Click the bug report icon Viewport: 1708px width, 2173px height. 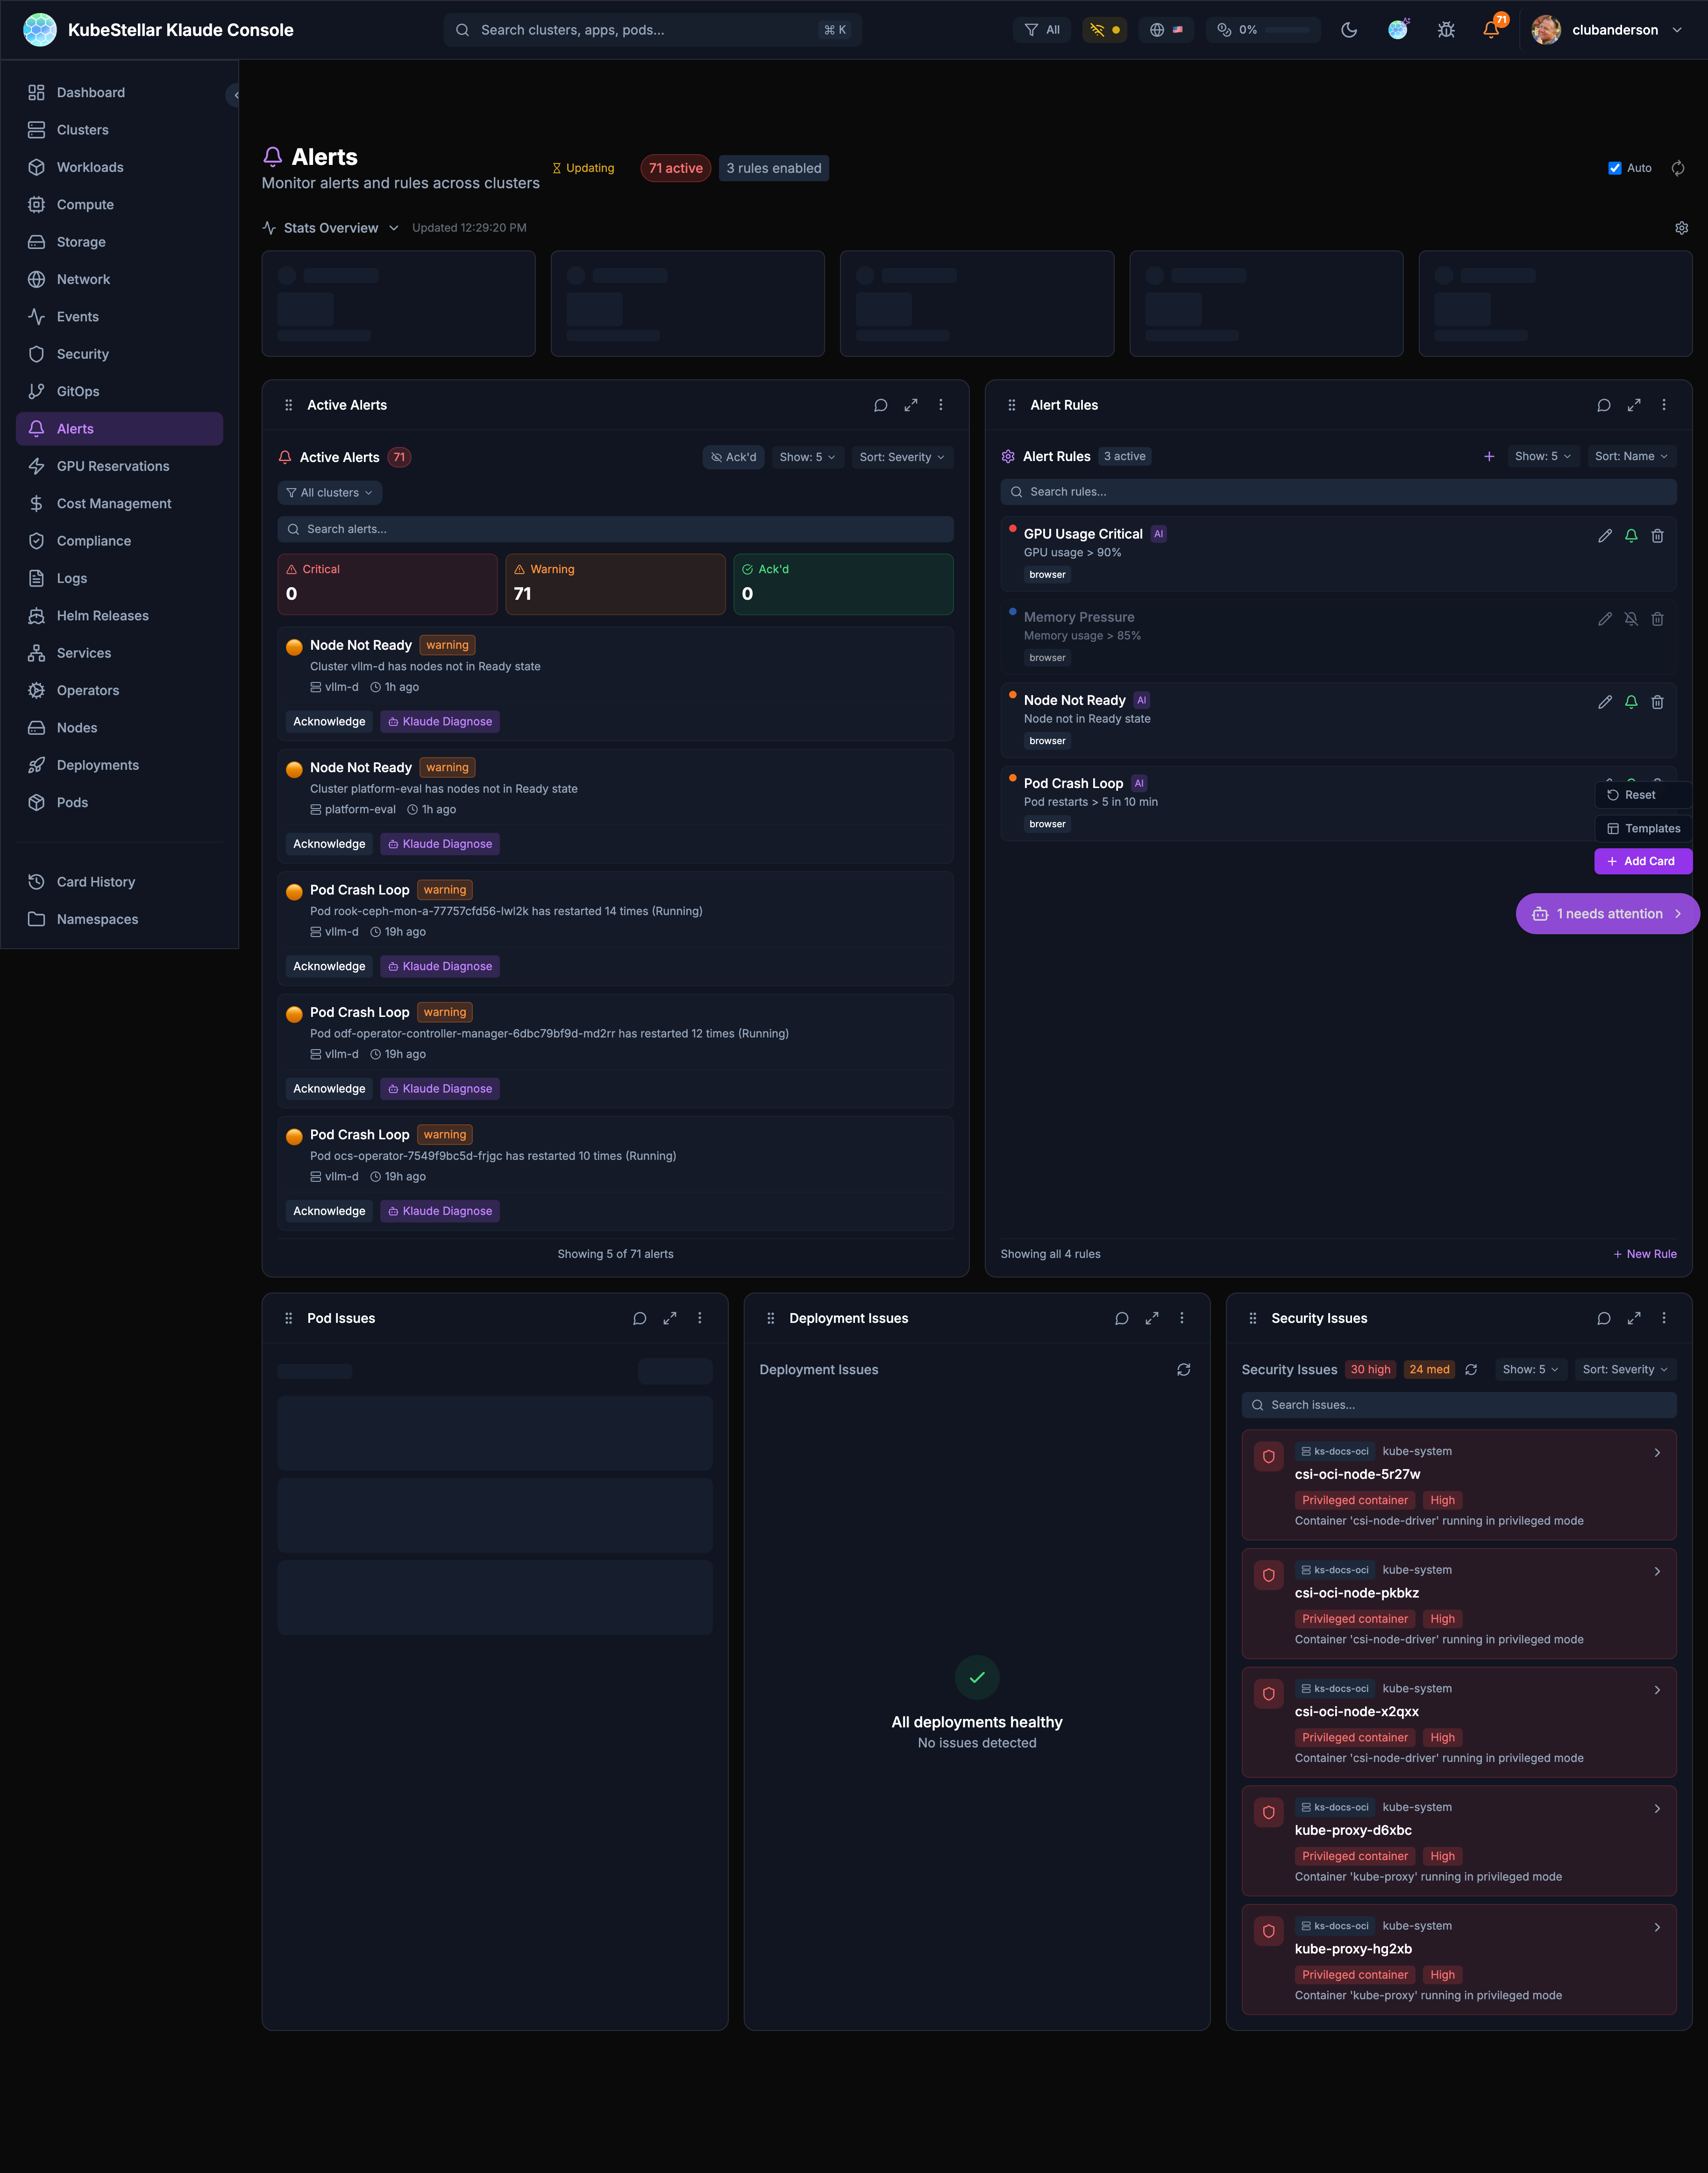1445,30
